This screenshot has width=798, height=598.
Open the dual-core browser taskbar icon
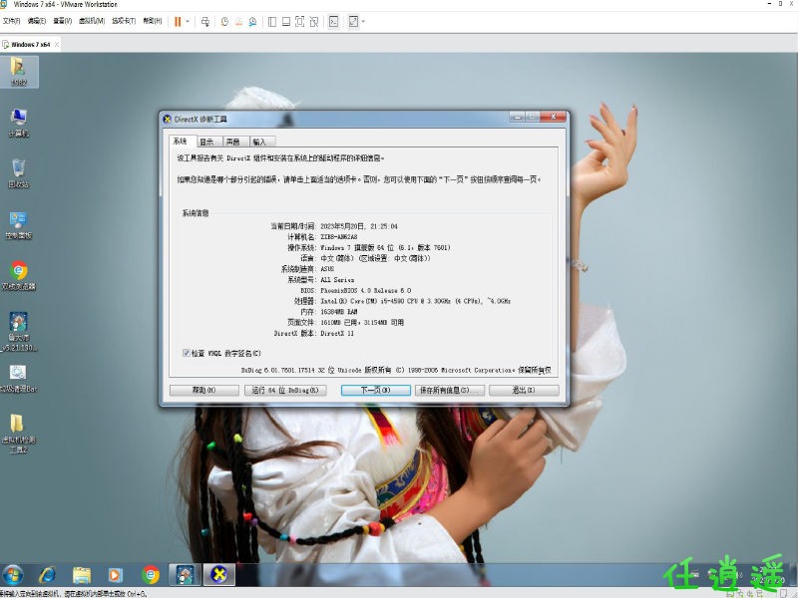pyautogui.click(x=151, y=575)
